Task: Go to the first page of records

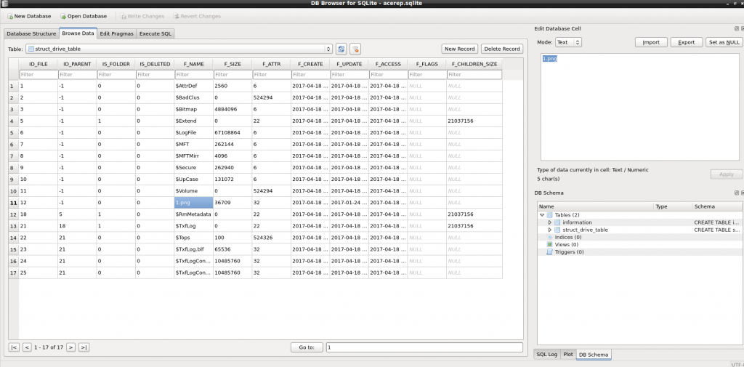Action: pos(14,347)
